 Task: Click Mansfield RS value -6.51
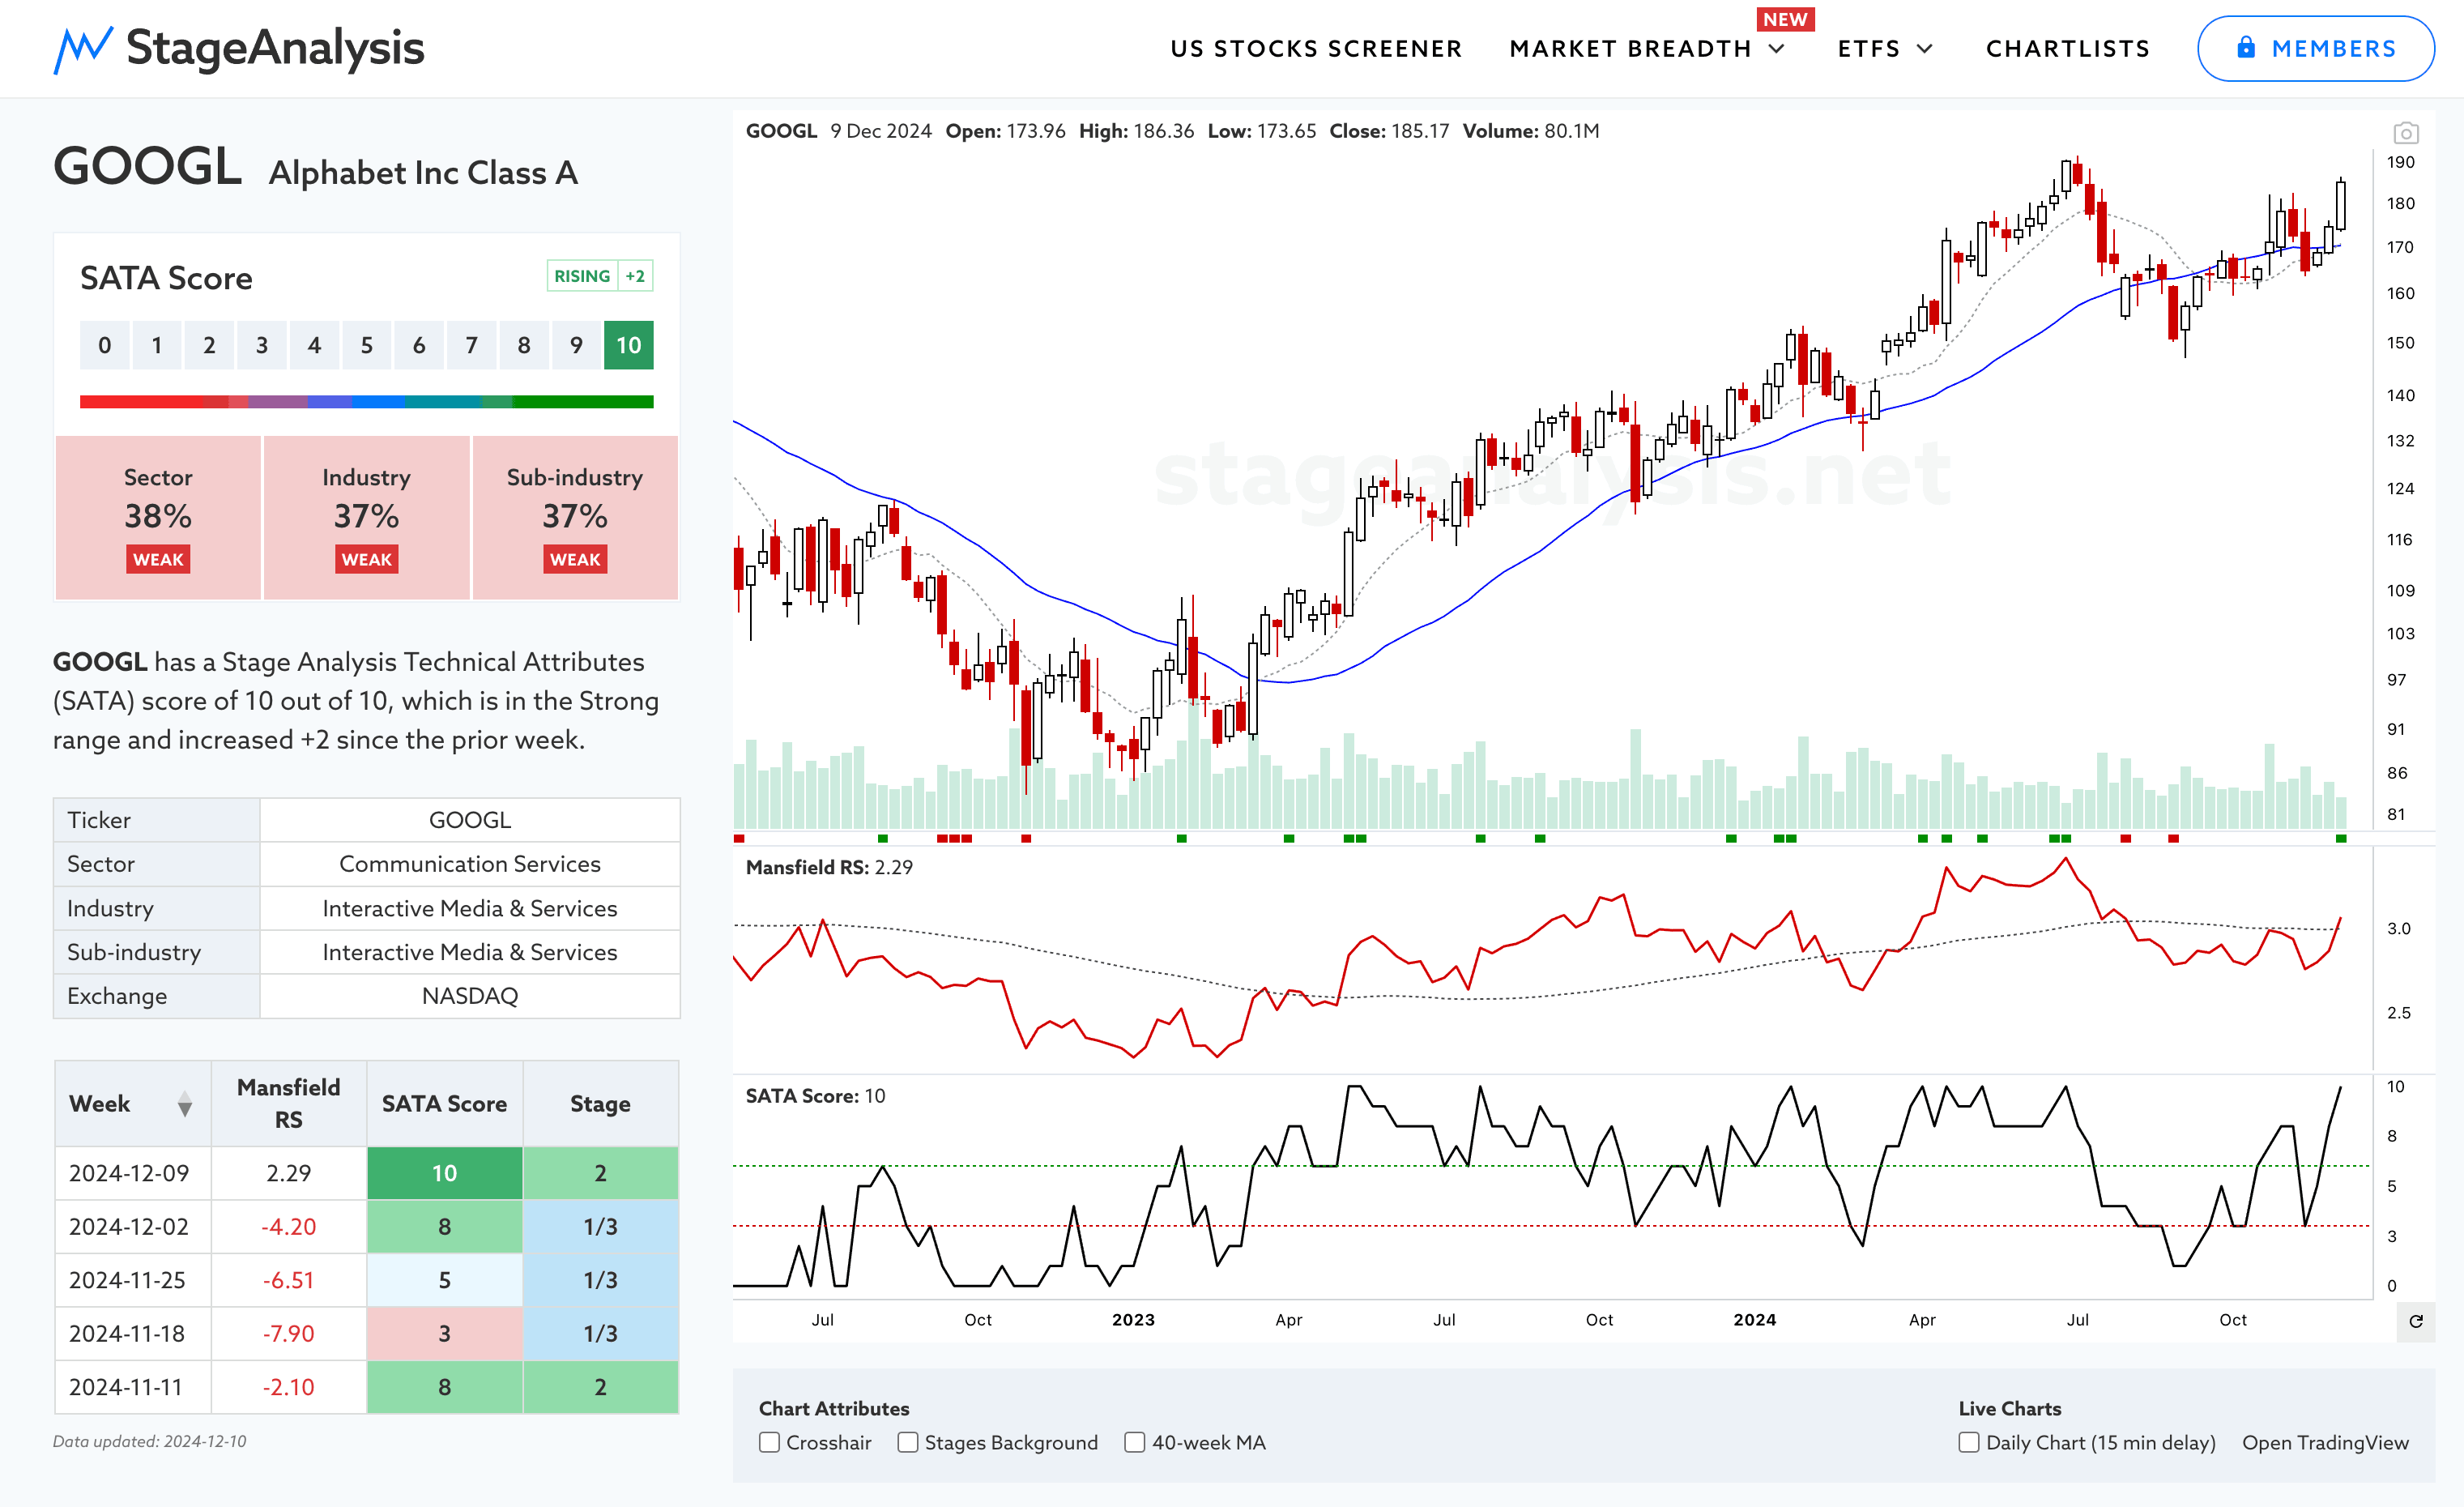[x=289, y=1280]
